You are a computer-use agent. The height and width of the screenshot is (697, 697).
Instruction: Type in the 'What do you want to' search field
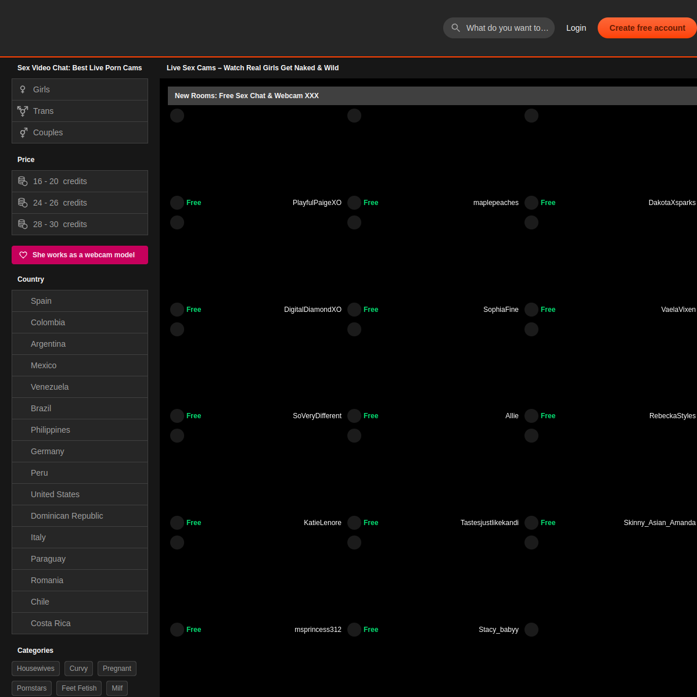[x=507, y=28]
